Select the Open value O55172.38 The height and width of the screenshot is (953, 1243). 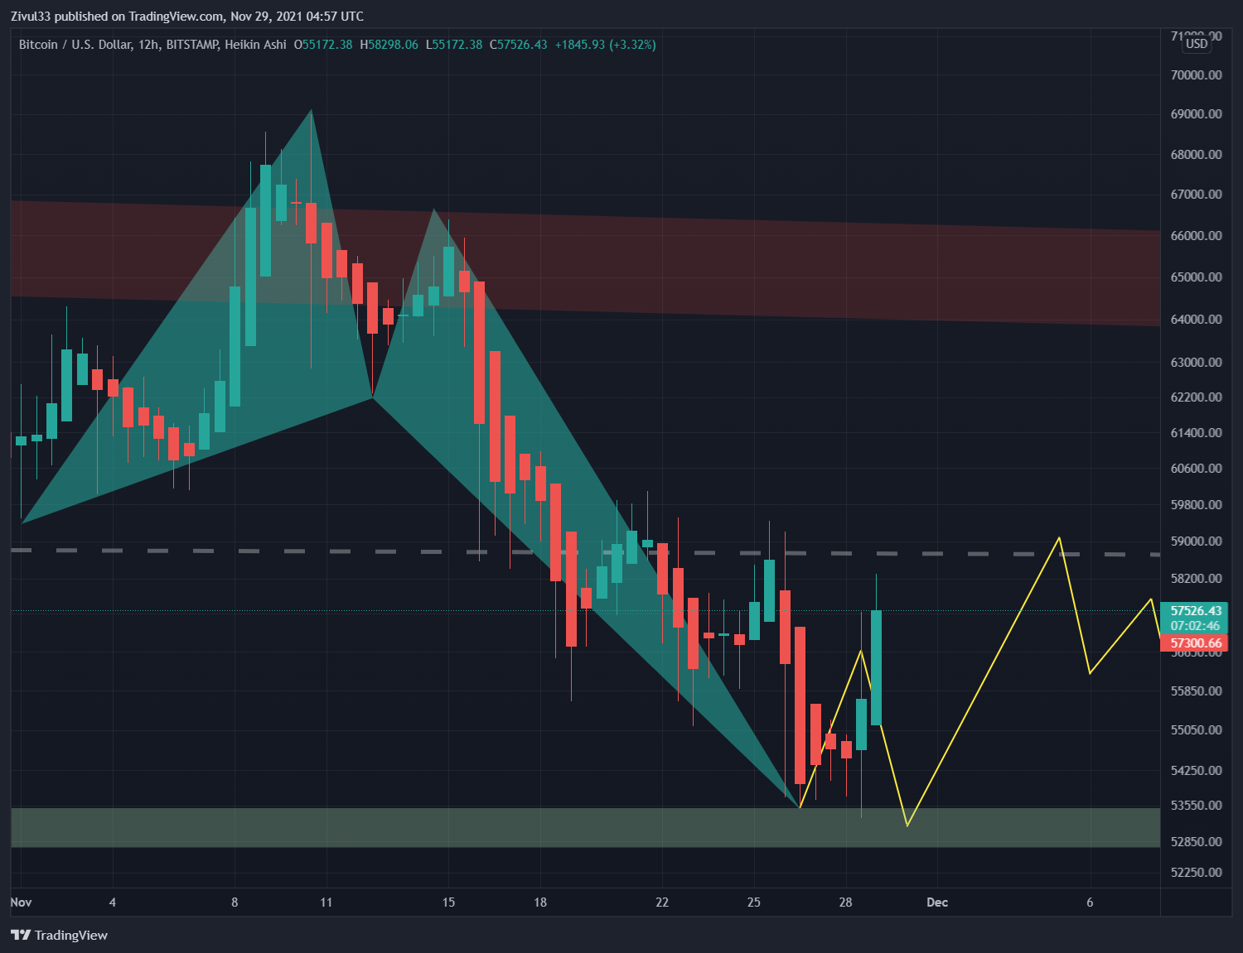click(323, 45)
